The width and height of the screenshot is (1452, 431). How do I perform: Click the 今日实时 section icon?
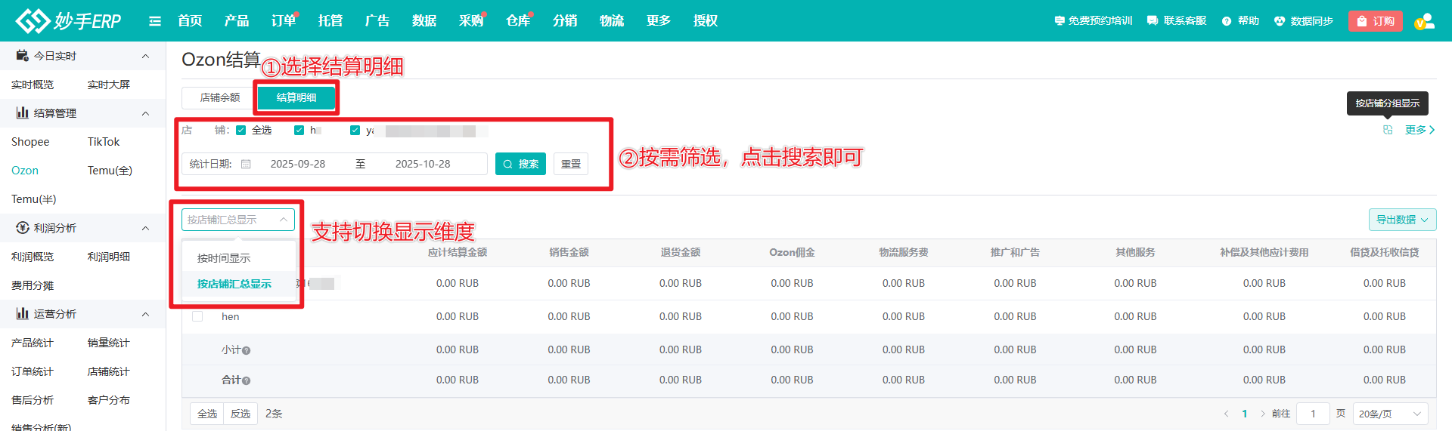pyautogui.click(x=23, y=56)
